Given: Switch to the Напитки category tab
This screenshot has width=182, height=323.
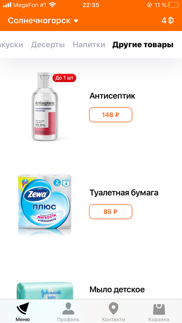Looking at the screenshot, I should [89, 45].
